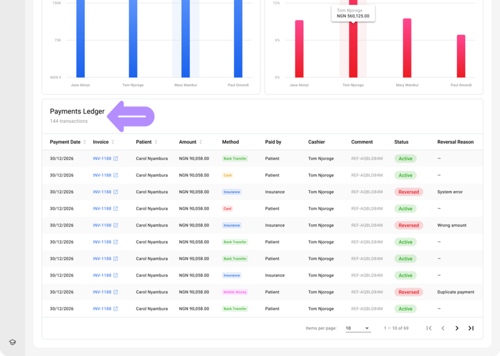Screen dimensions: 500x356
Task: Click the Amount column header
Action: pyautogui.click(x=187, y=142)
